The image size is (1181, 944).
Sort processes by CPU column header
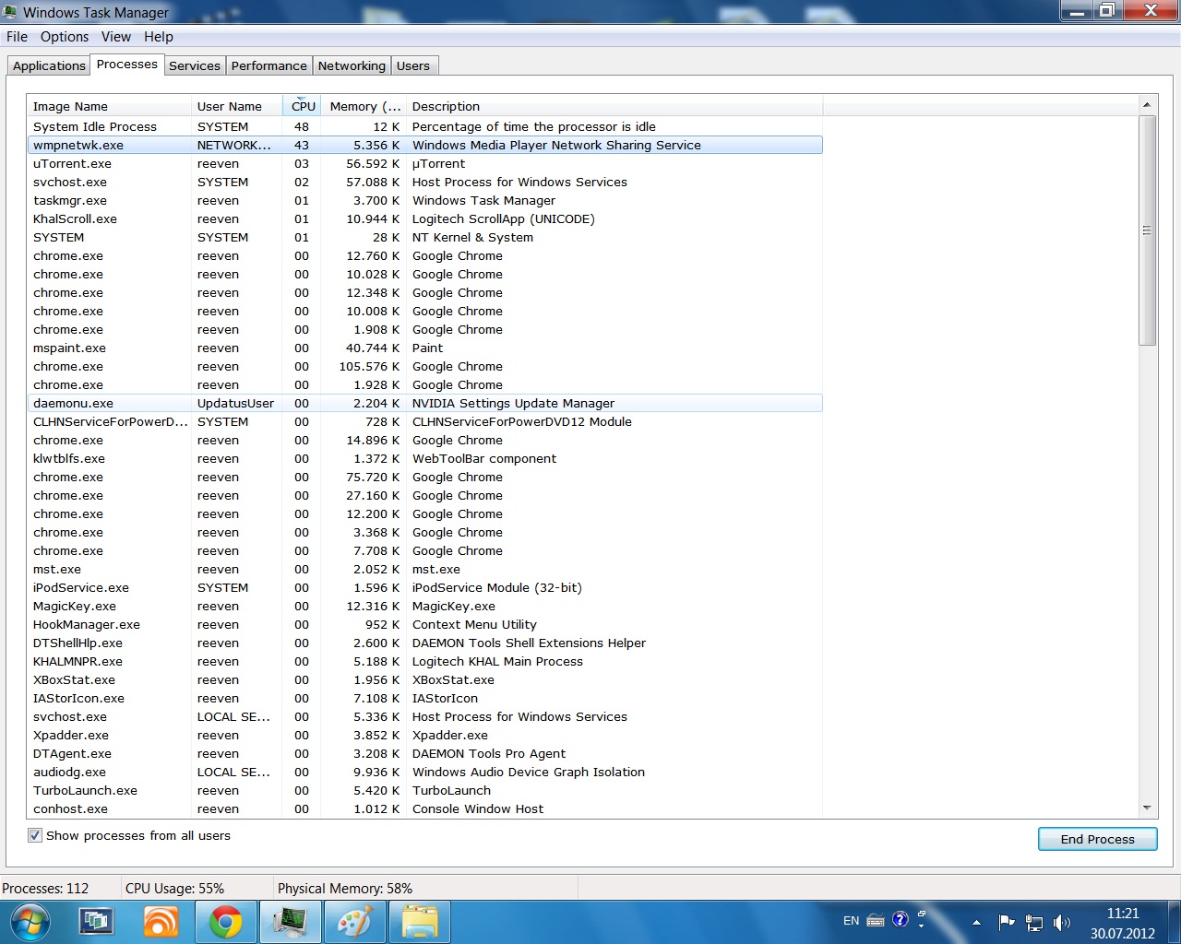303,106
